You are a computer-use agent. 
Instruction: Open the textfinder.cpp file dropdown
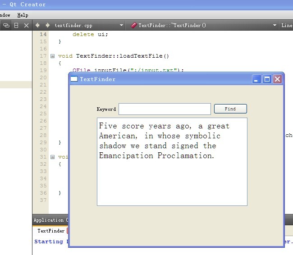(121, 26)
